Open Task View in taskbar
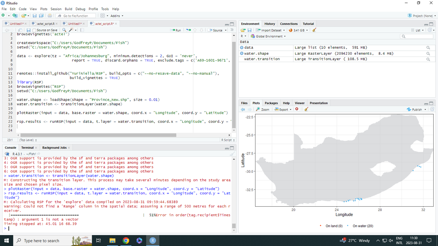This screenshot has height=246, width=438. [98, 241]
